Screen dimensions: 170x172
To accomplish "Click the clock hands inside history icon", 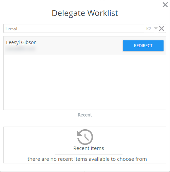I will 86,137.
